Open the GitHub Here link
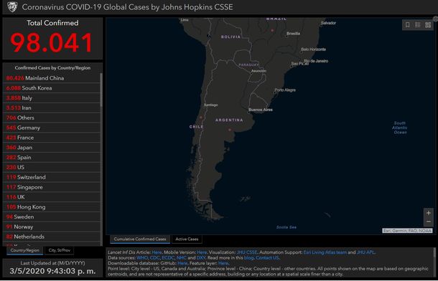This screenshot has height=281, width=438. (182, 263)
